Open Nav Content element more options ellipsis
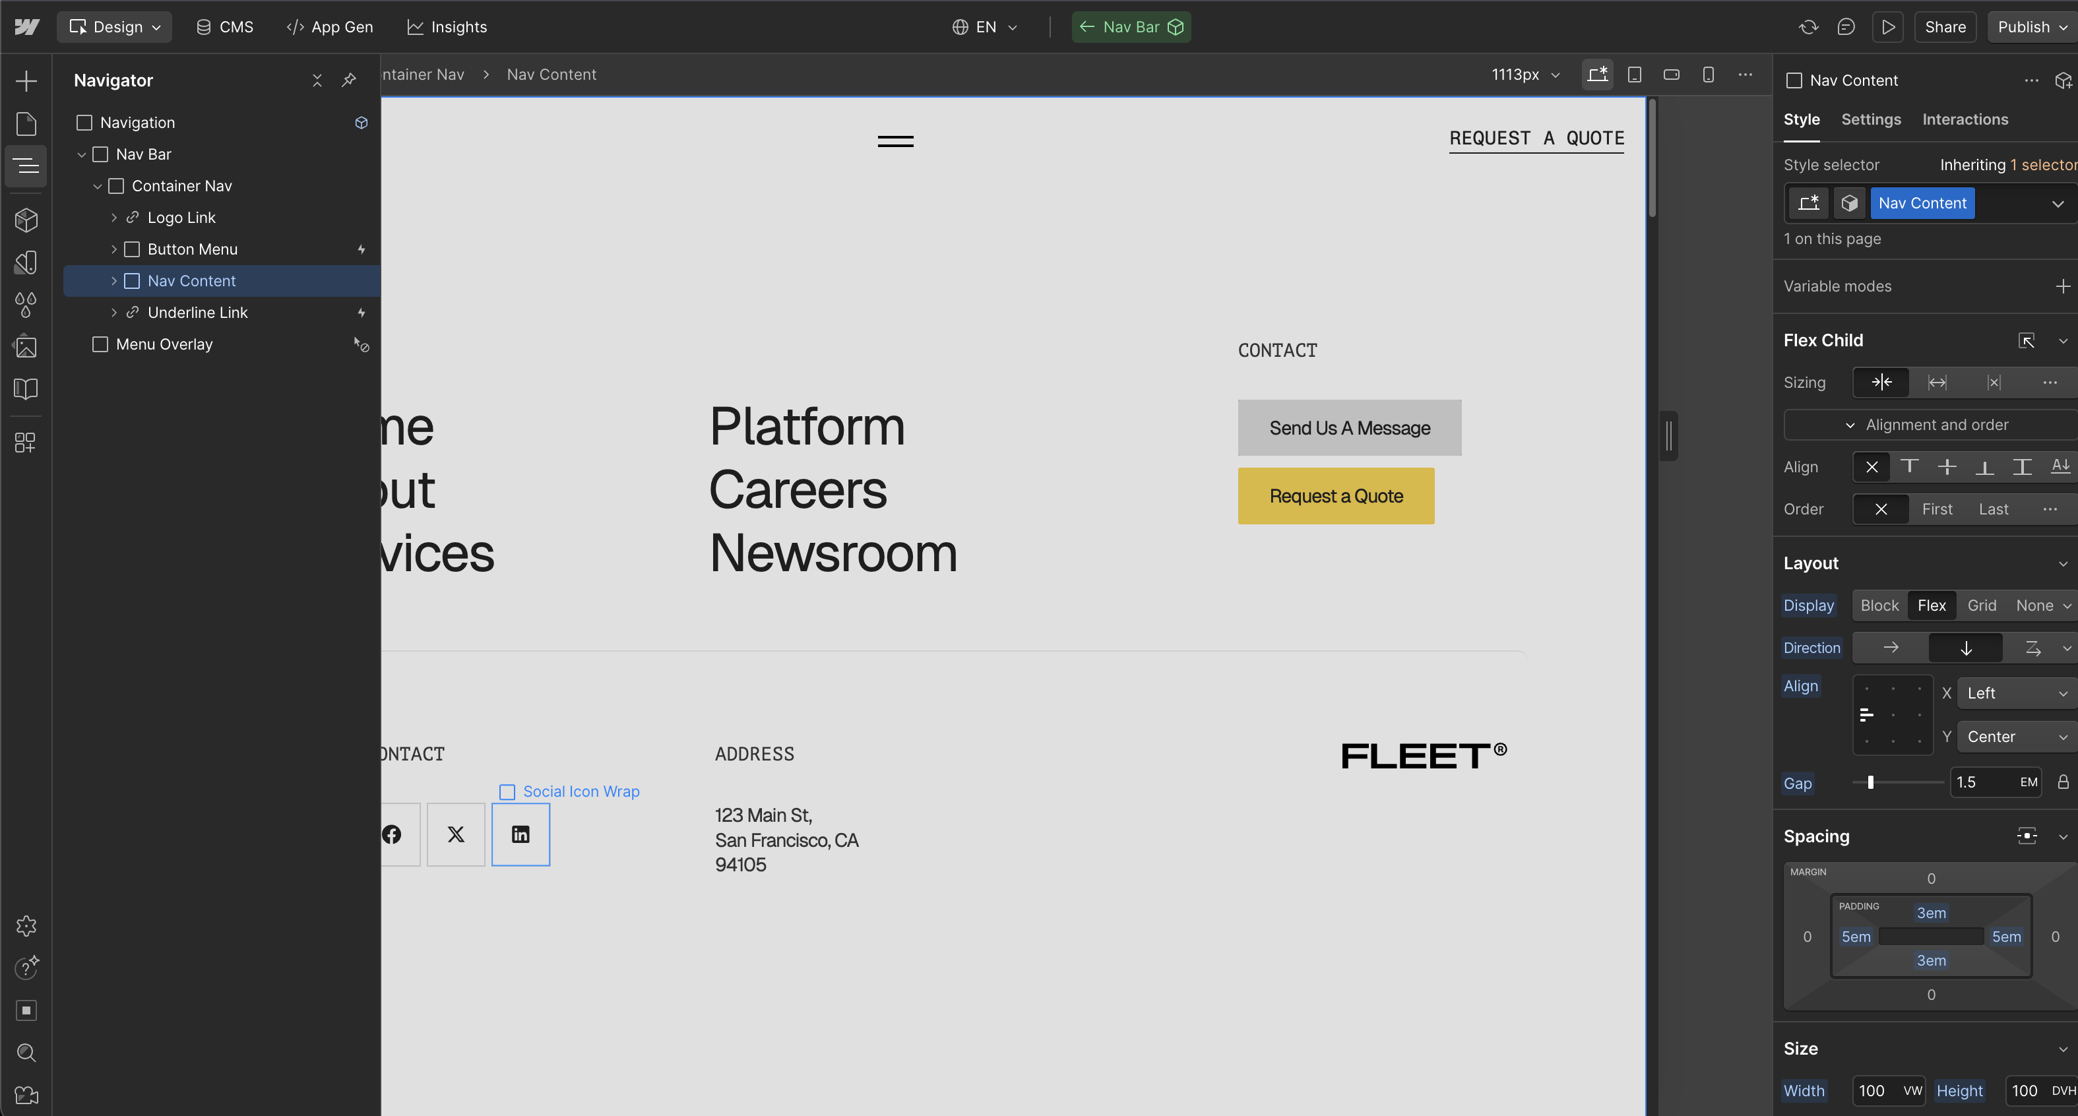Image resolution: width=2078 pixels, height=1116 pixels. point(2031,80)
